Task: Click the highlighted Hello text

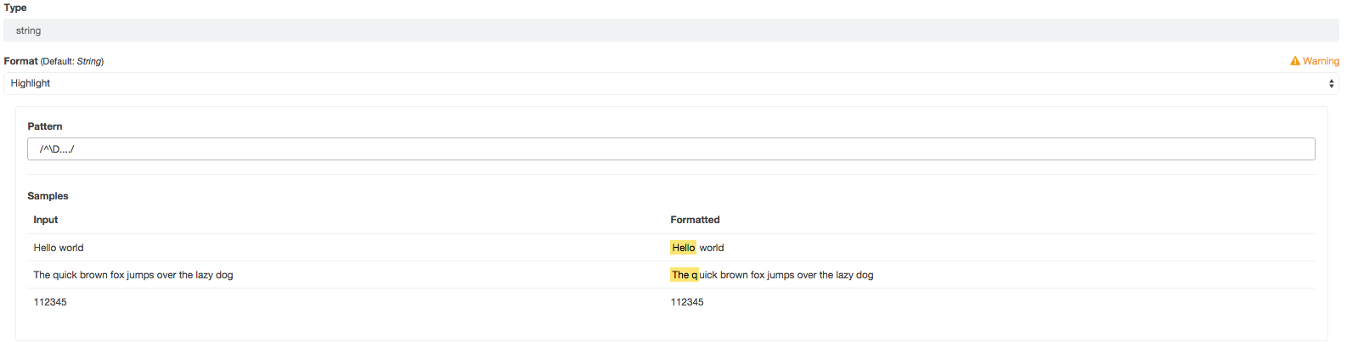Action: coord(684,248)
